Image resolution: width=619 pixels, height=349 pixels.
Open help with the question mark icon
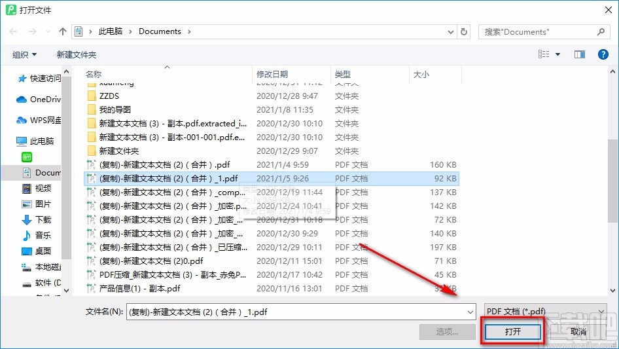click(603, 54)
